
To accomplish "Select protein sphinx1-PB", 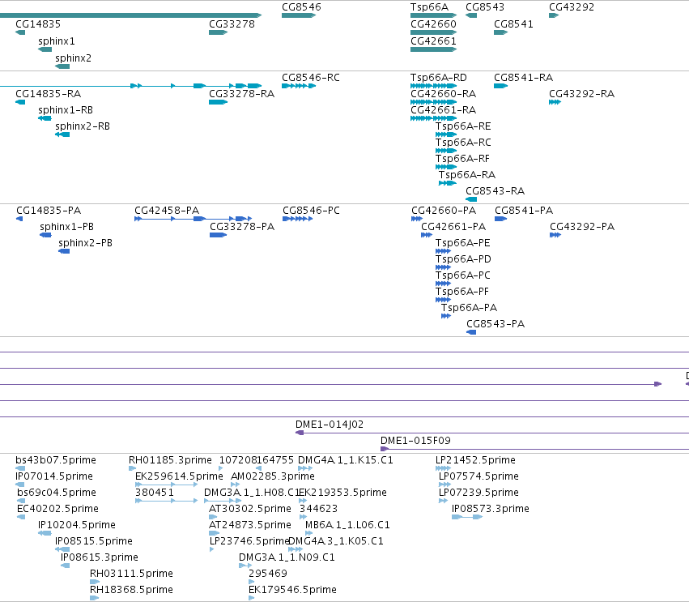I will (45, 235).
